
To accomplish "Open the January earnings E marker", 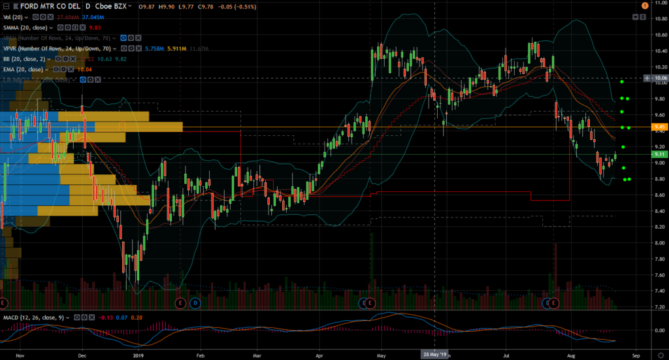I will 180,303.
